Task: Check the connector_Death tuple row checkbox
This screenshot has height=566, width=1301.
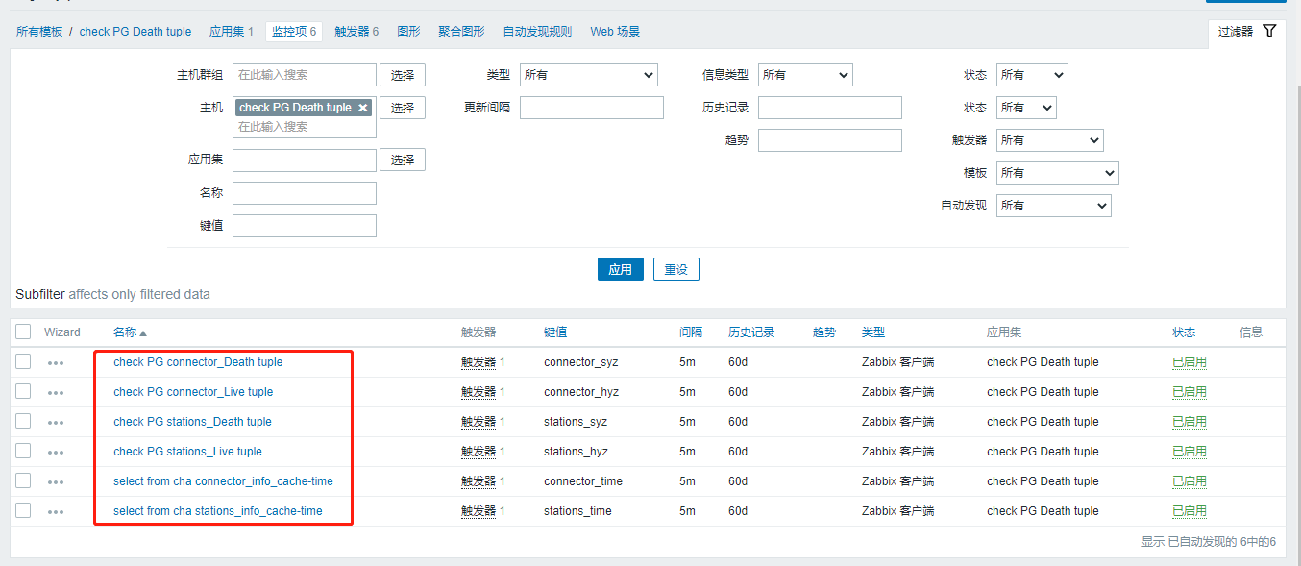Action: pyautogui.click(x=23, y=361)
